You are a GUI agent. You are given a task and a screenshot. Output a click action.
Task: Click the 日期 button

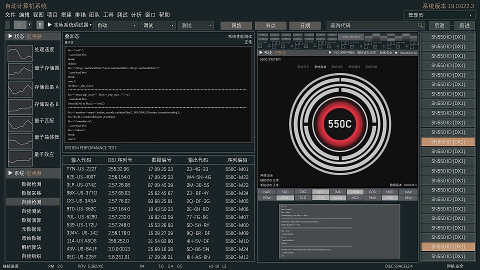(305, 25)
